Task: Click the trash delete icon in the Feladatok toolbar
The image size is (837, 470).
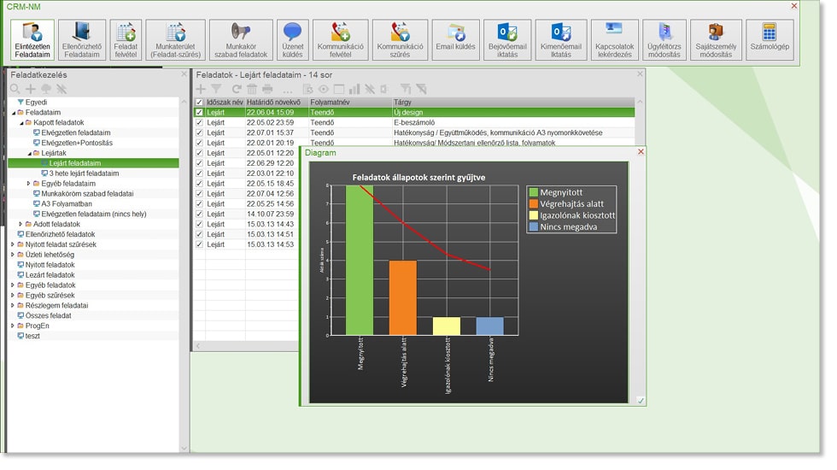Action: (252, 89)
